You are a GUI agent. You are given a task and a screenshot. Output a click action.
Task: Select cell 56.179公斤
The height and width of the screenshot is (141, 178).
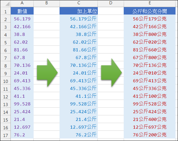[79, 19]
